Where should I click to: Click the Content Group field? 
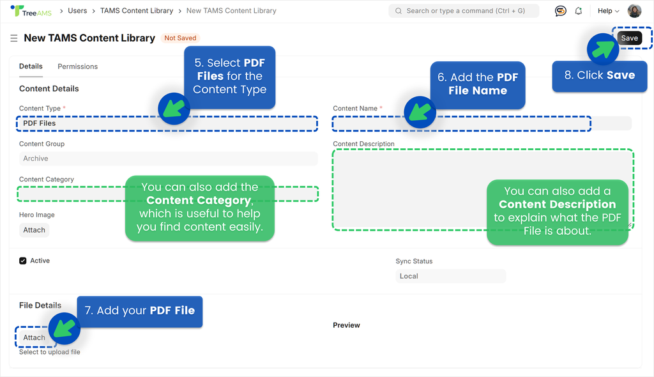coord(168,158)
